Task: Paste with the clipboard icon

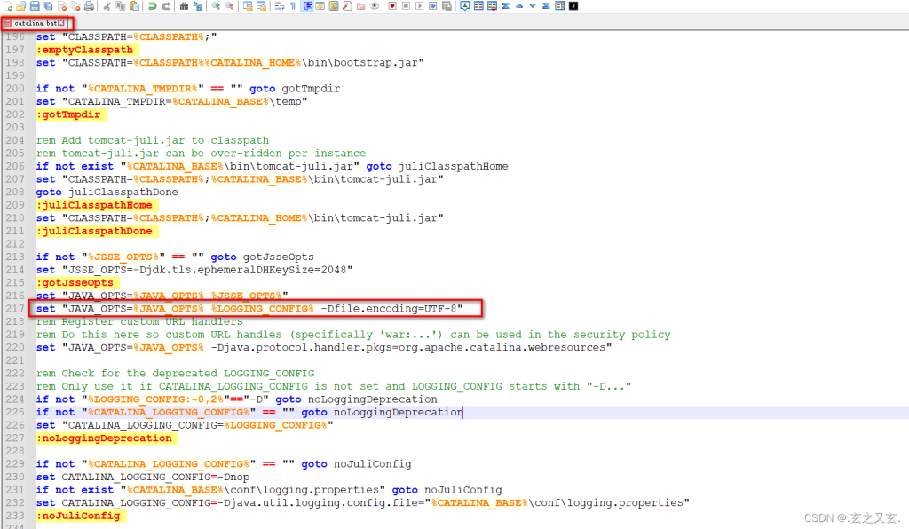Action: click(135, 6)
